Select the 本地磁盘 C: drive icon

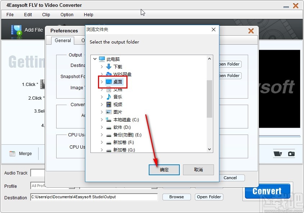pos(108,119)
